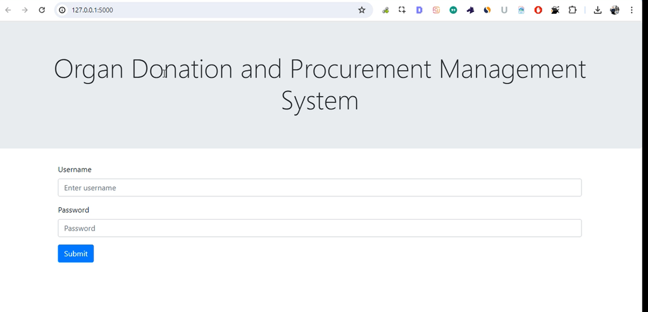Open the orange image search extension

[436, 10]
